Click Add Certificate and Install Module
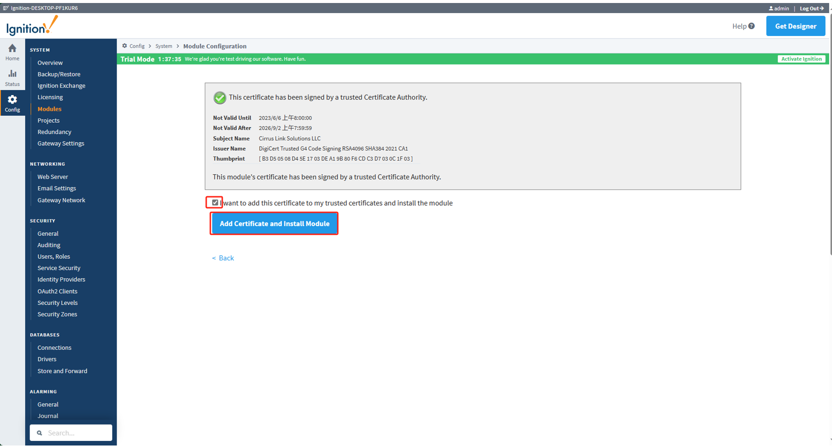Viewport: 832px width, 448px height. [x=274, y=224]
